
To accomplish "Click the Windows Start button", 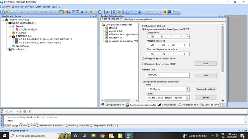I will coord(4,136).
